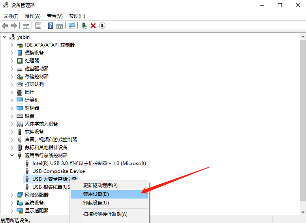Select the 计算机 tree label
This screenshot has width=306, height=223.
click(32, 100)
